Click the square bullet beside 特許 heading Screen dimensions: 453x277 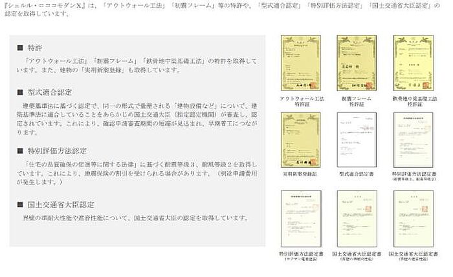[x=19, y=48]
